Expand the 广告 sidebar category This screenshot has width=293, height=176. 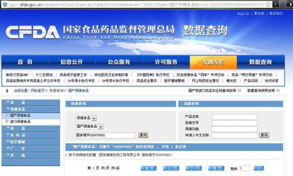click(x=31, y=149)
